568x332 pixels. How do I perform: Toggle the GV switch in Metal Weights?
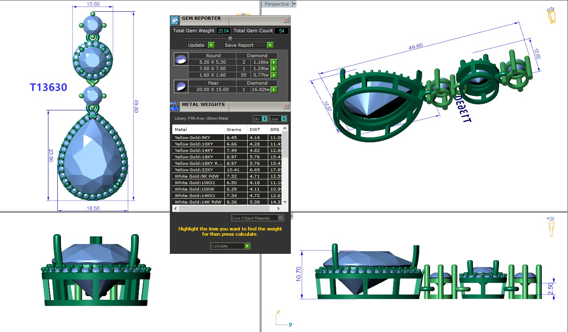pos(260,118)
